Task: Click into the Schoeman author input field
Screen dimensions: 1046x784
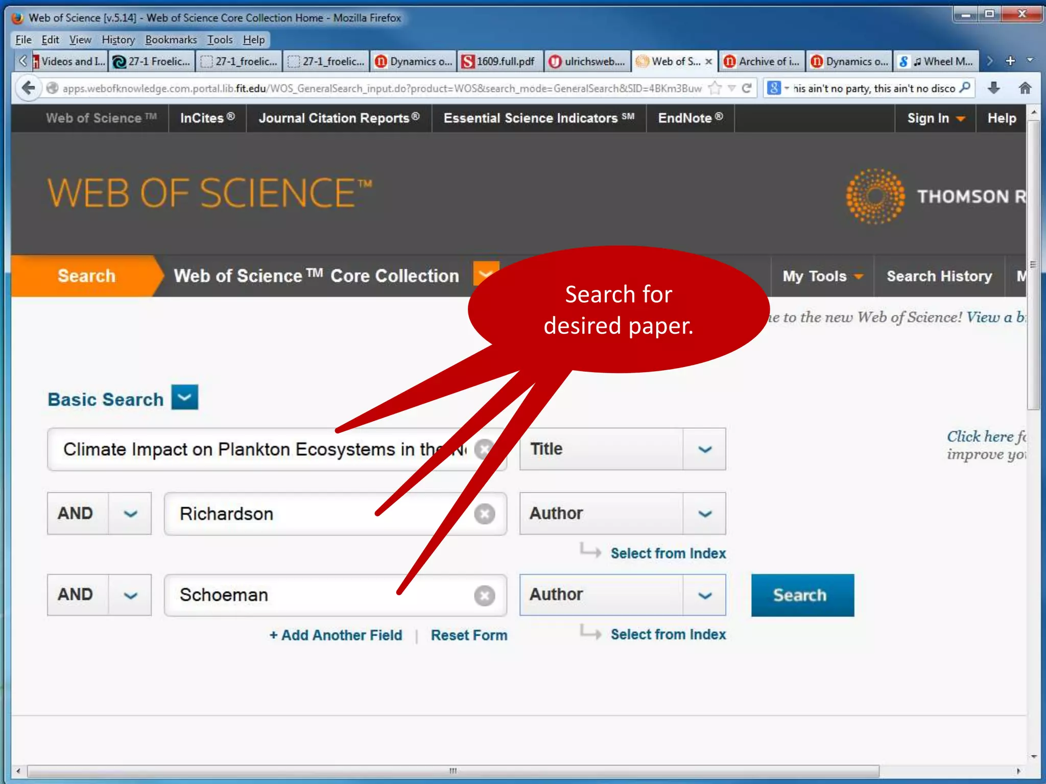Action: pos(336,595)
